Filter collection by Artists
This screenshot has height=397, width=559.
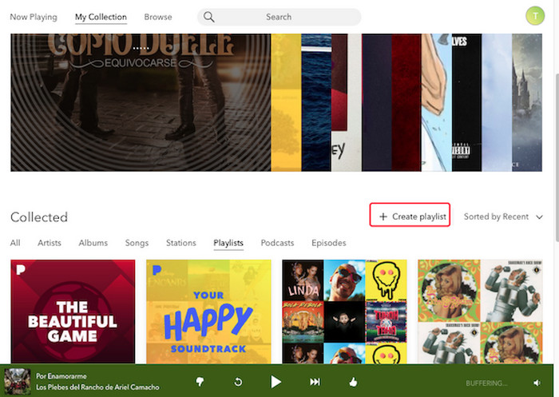pos(50,243)
